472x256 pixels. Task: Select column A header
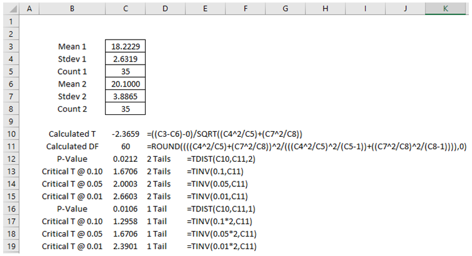29,9
